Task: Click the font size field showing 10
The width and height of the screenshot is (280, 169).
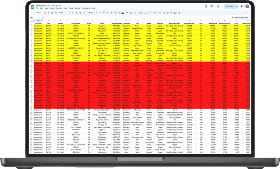Action: point(104,13)
